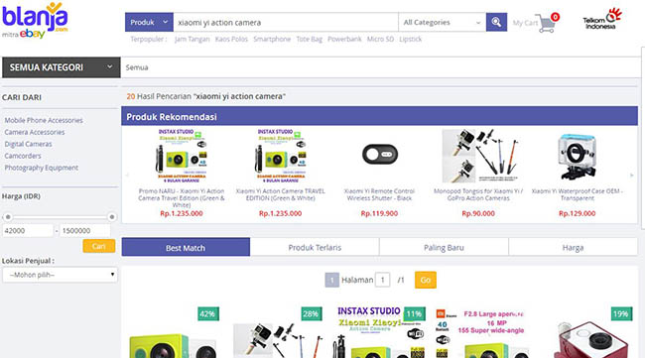Viewport: 645px width, 358px height.
Task: Click the Telkom Indonesia logo
Action: pyautogui.click(x=602, y=19)
